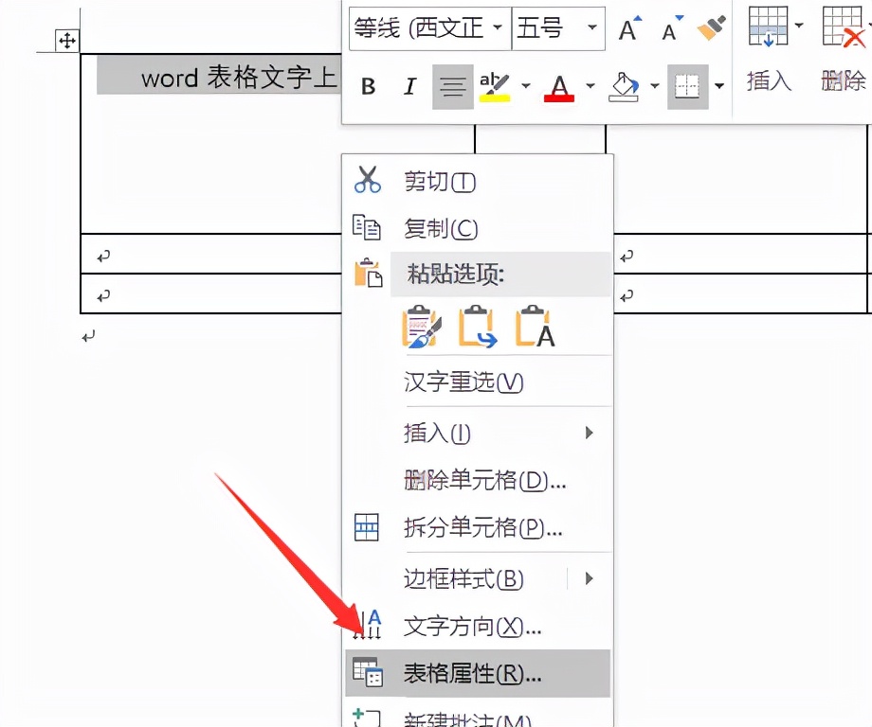The width and height of the screenshot is (872, 727).
Task: Expand the 边框样式(B) submenu arrow
Action: [589, 578]
